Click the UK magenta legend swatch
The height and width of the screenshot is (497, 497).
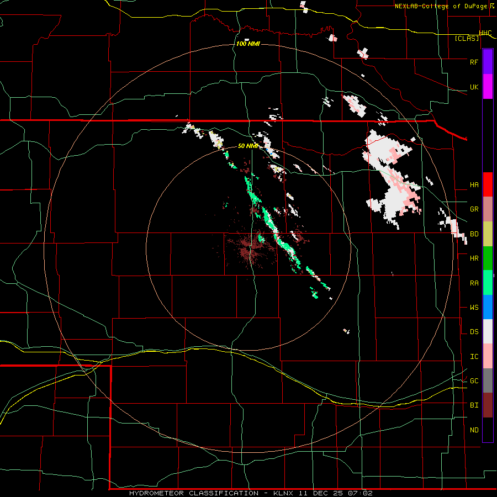point(488,87)
